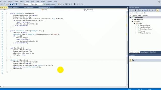This screenshot has width=161, height=90.
Task: Toggle Preview Selected Items in Solution Explorer
Action: pos(158,10)
